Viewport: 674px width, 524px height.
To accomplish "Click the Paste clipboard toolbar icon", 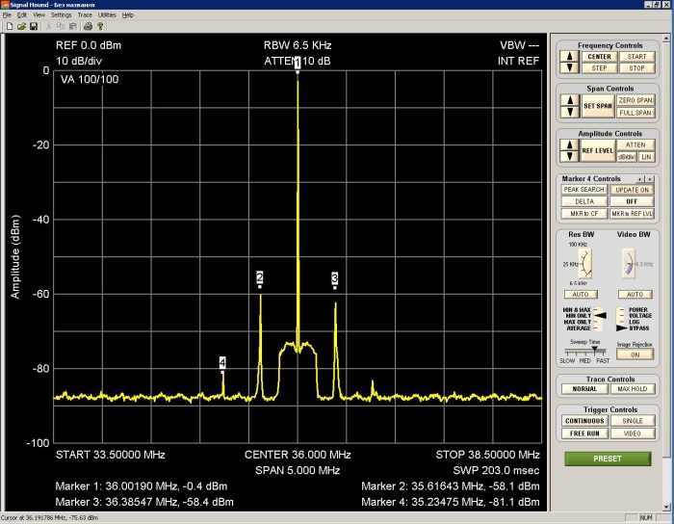I will (72, 26).
